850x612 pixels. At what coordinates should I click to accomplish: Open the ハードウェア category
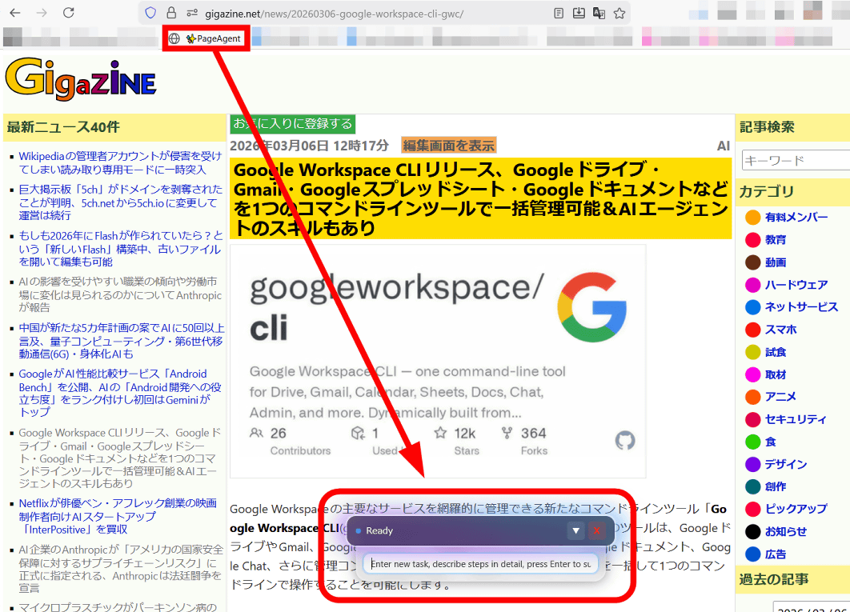pos(796,285)
